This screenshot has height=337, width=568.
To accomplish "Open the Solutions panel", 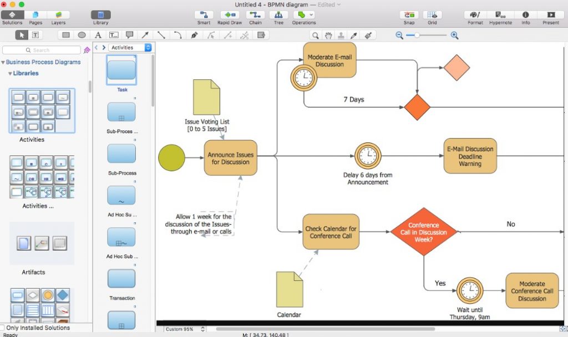I will [12, 15].
